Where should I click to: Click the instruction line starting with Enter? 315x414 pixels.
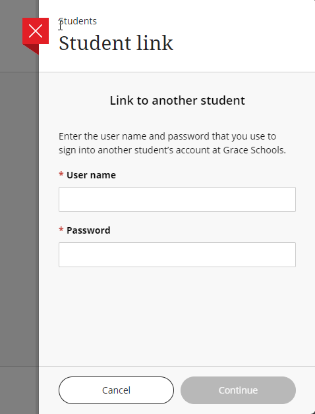(167, 136)
